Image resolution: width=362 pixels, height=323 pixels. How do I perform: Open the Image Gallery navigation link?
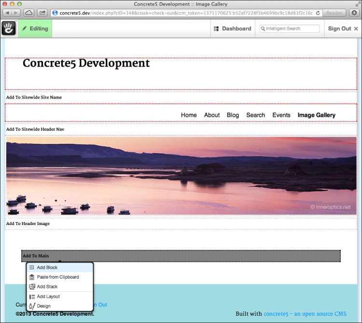(316, 115)
